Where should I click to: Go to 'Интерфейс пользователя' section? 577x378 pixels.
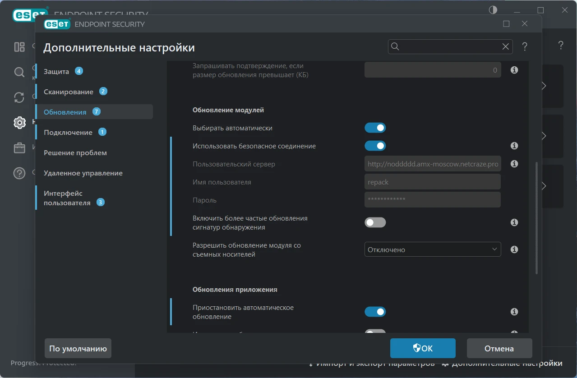(x=67, y=198)
